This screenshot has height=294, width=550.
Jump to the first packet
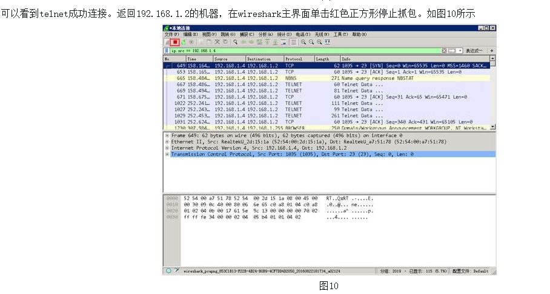(x=267, y=42)
